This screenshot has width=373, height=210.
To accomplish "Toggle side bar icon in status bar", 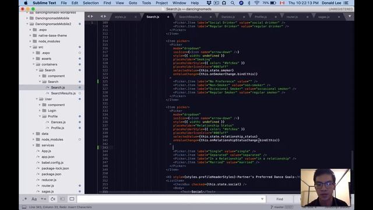I will (24, 207).
